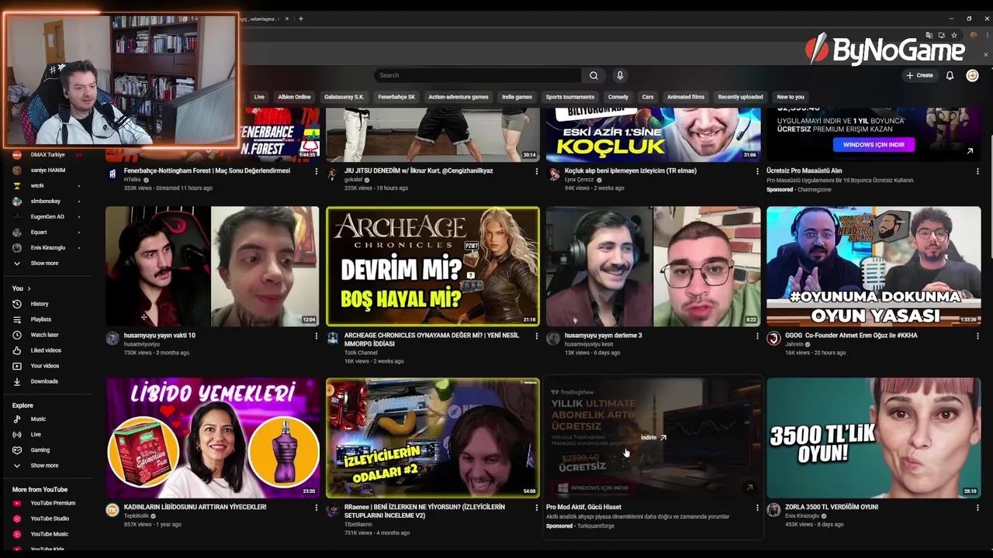This screenshot has width=993, height=558.
Task: Open options for Fenerbahçe-Nottingham Forest video
Action: (x=316, y=171)
